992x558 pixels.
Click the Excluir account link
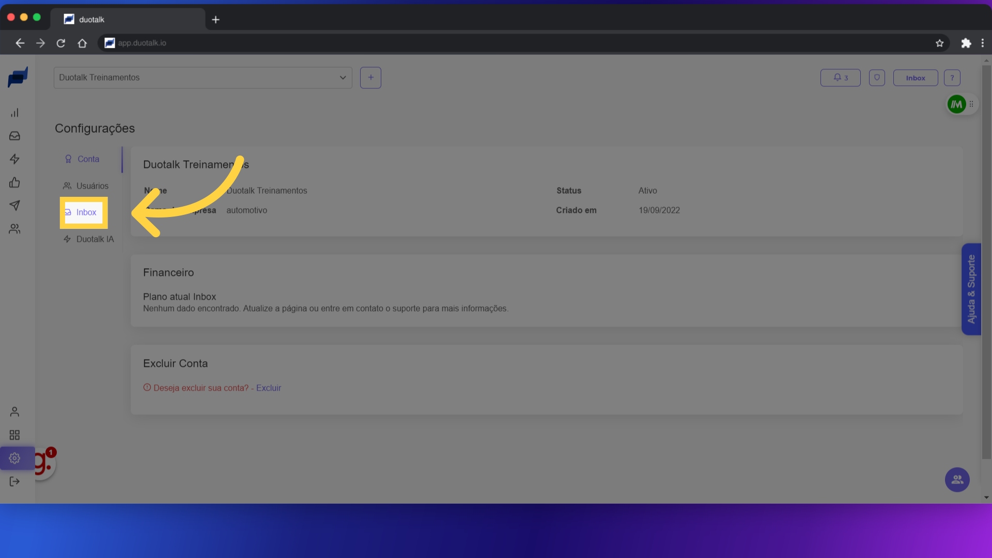(x=269, y=388)
